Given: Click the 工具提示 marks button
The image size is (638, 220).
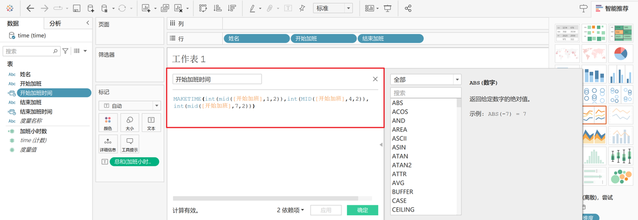Looking at the screenshot, I should pos(130,145).
